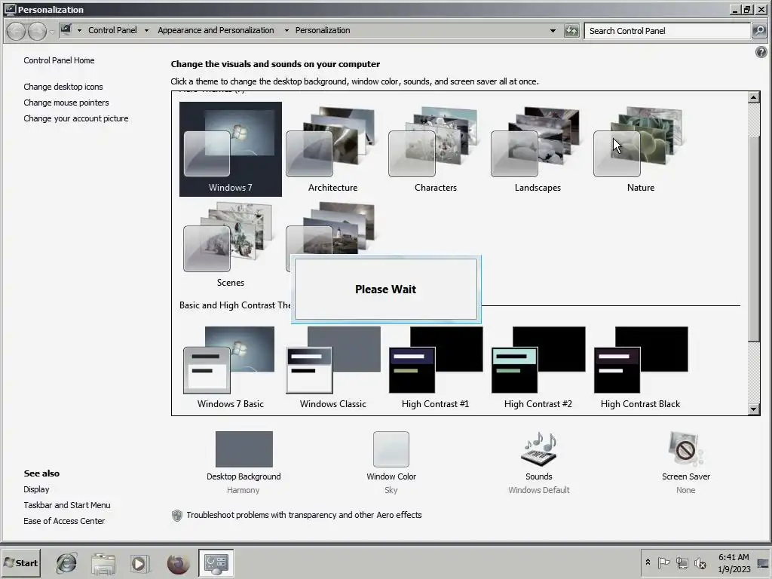Show hidden tray icons arrow

[x=648, y=562]
